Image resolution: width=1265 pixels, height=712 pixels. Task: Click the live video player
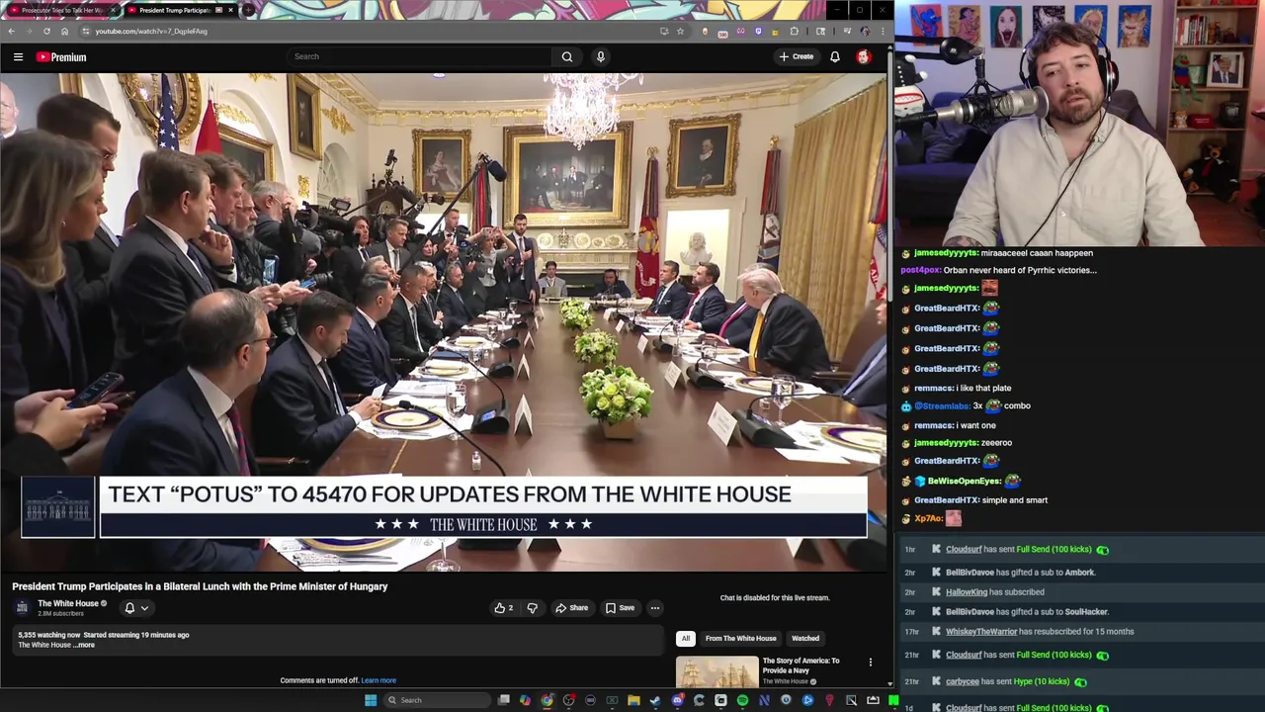click(444, 322)
